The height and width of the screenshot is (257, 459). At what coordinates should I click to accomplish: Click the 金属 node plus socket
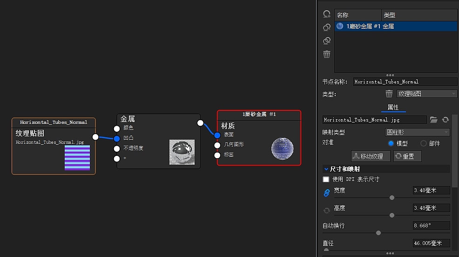pyautogui.click(x=117, y=158)
